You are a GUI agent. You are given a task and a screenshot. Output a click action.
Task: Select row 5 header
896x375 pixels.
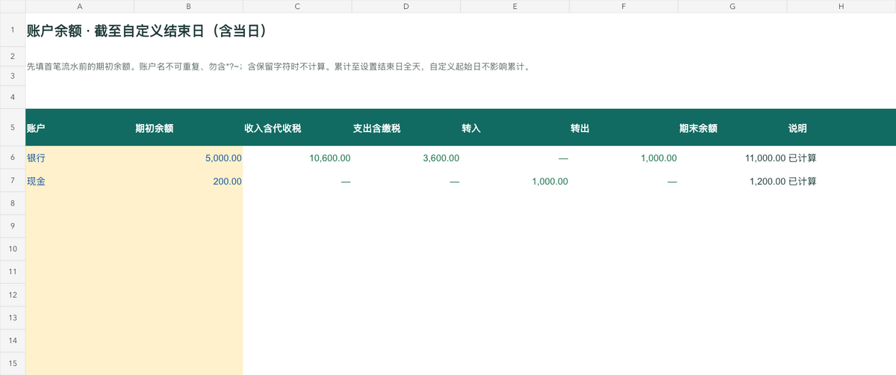coord(13,128)
